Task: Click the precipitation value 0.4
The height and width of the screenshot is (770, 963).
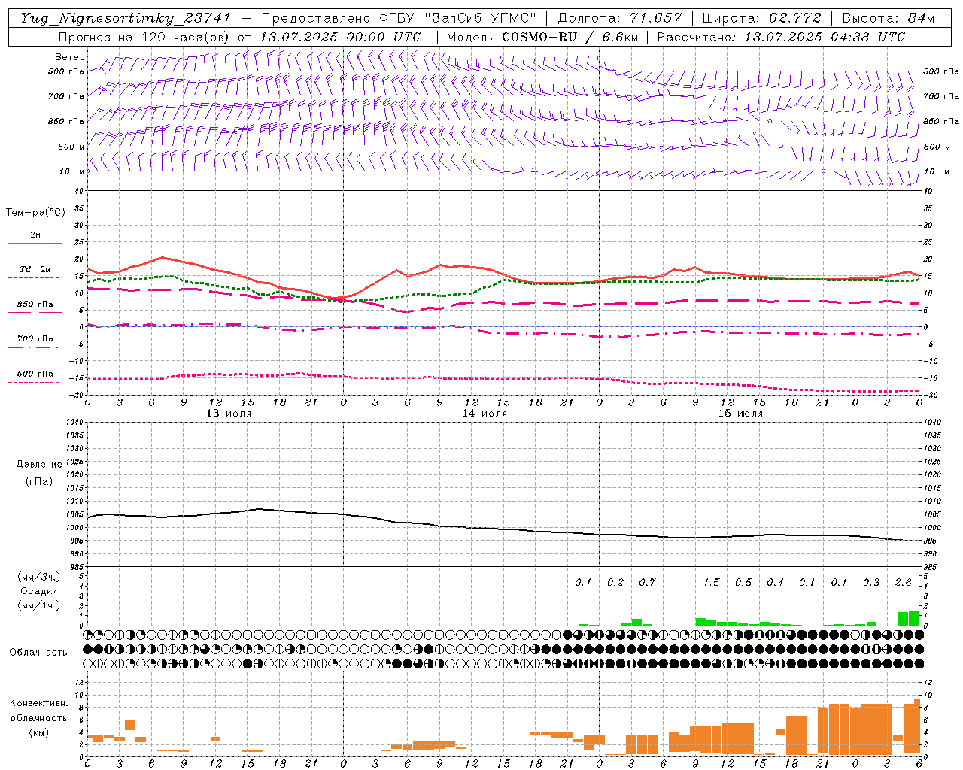Action: pos(775,582)
